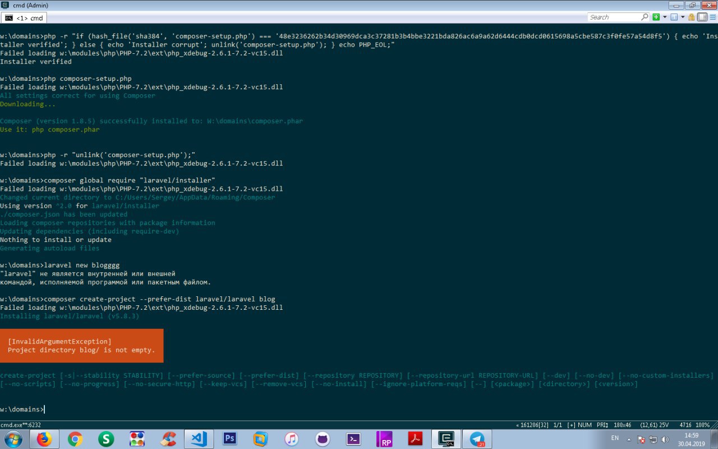Open the colorful dots app in taskbar
This screenshot has width=718, height=449.
[137, 439]
